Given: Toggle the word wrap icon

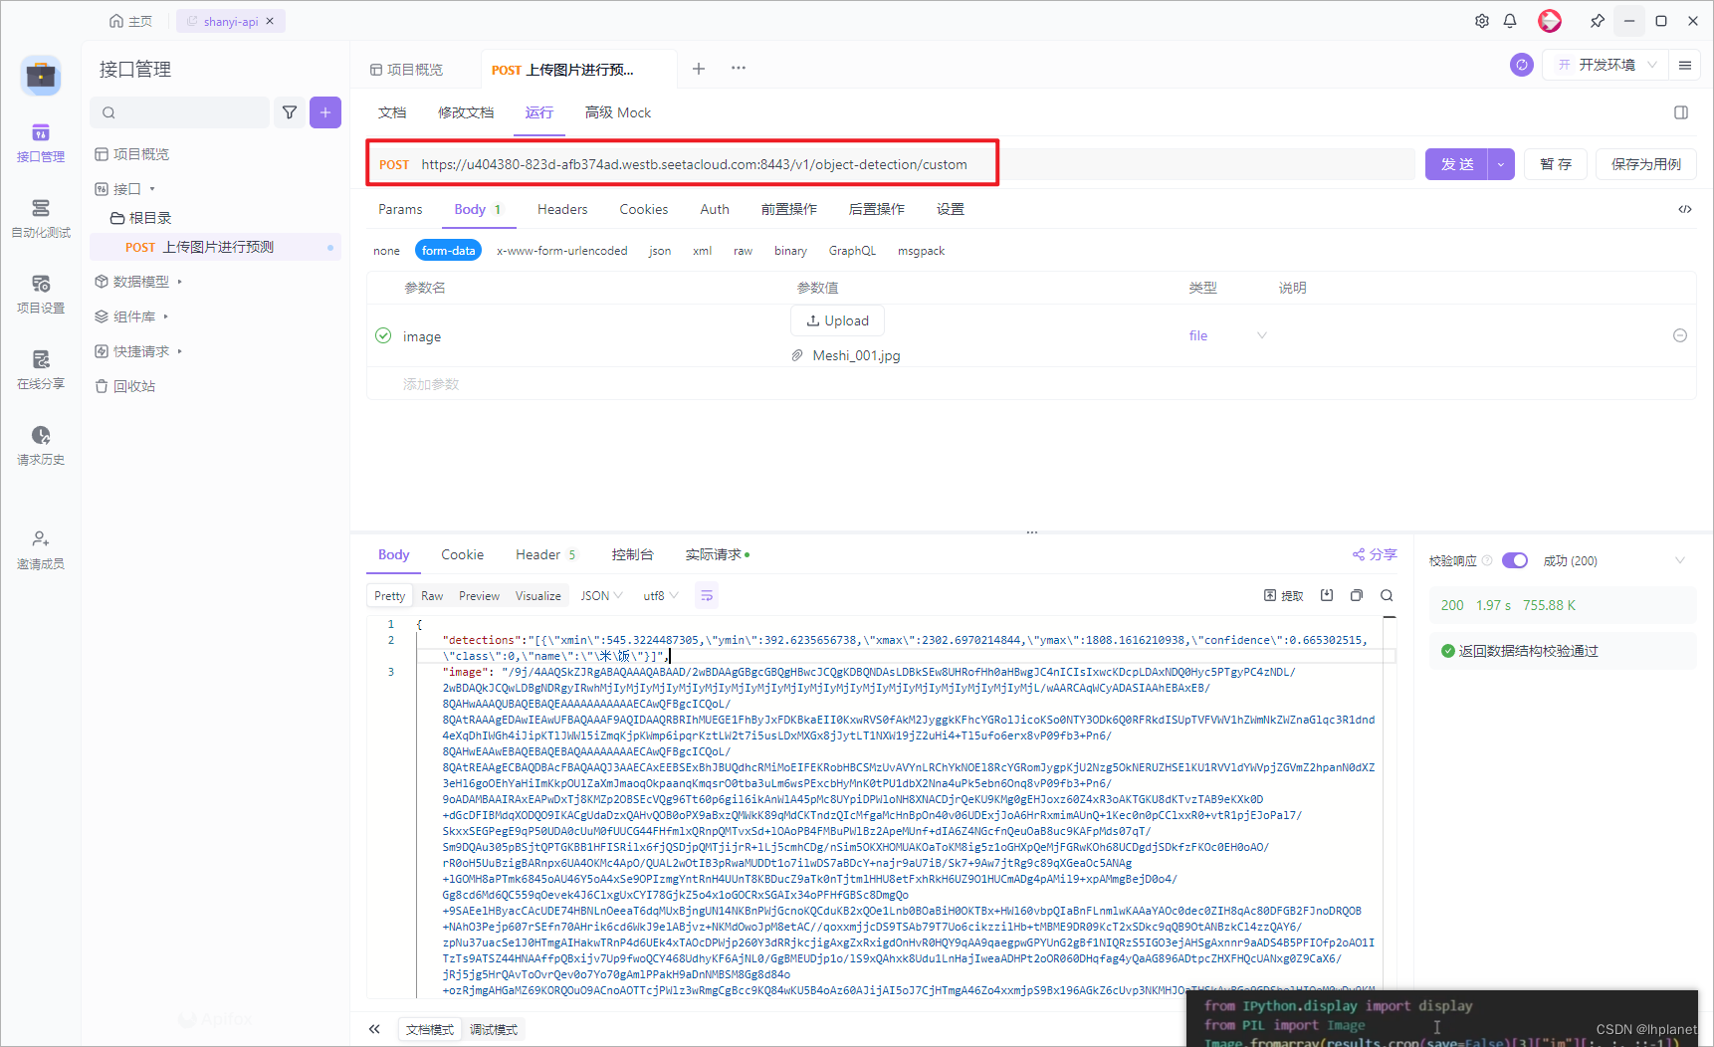Looking at the screenshot, I should pos(707,595).
